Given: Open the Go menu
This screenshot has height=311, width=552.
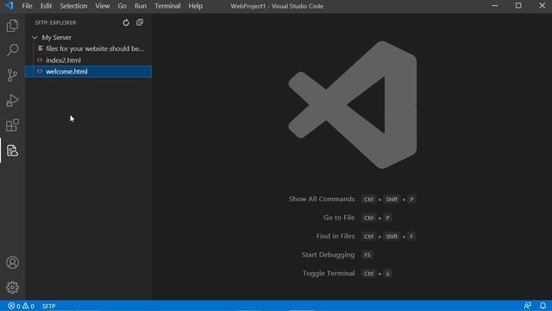Looking at the screenshot, I should point(122,6).
